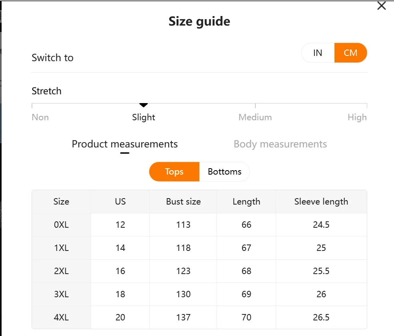Click the Sleeve length column header

[321, 202]
